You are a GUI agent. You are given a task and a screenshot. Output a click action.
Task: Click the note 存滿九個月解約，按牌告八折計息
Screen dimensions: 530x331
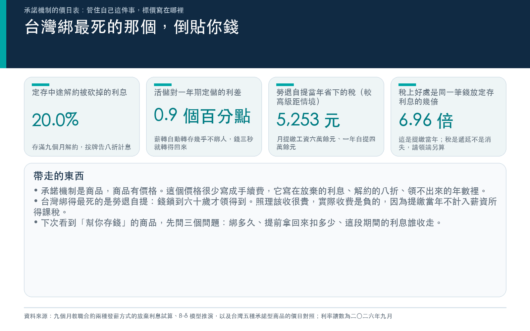(81, 147)
